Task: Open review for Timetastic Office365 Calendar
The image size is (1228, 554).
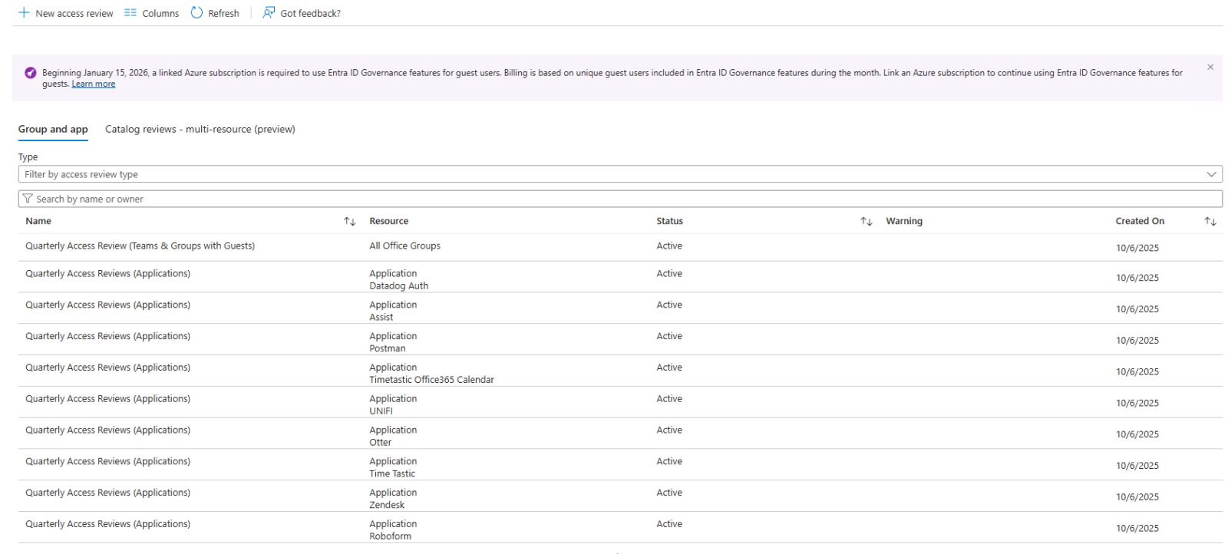Action: click(x=108, y=368)
